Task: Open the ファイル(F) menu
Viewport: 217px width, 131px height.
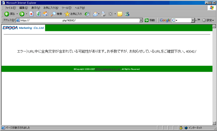Action: 10,8
